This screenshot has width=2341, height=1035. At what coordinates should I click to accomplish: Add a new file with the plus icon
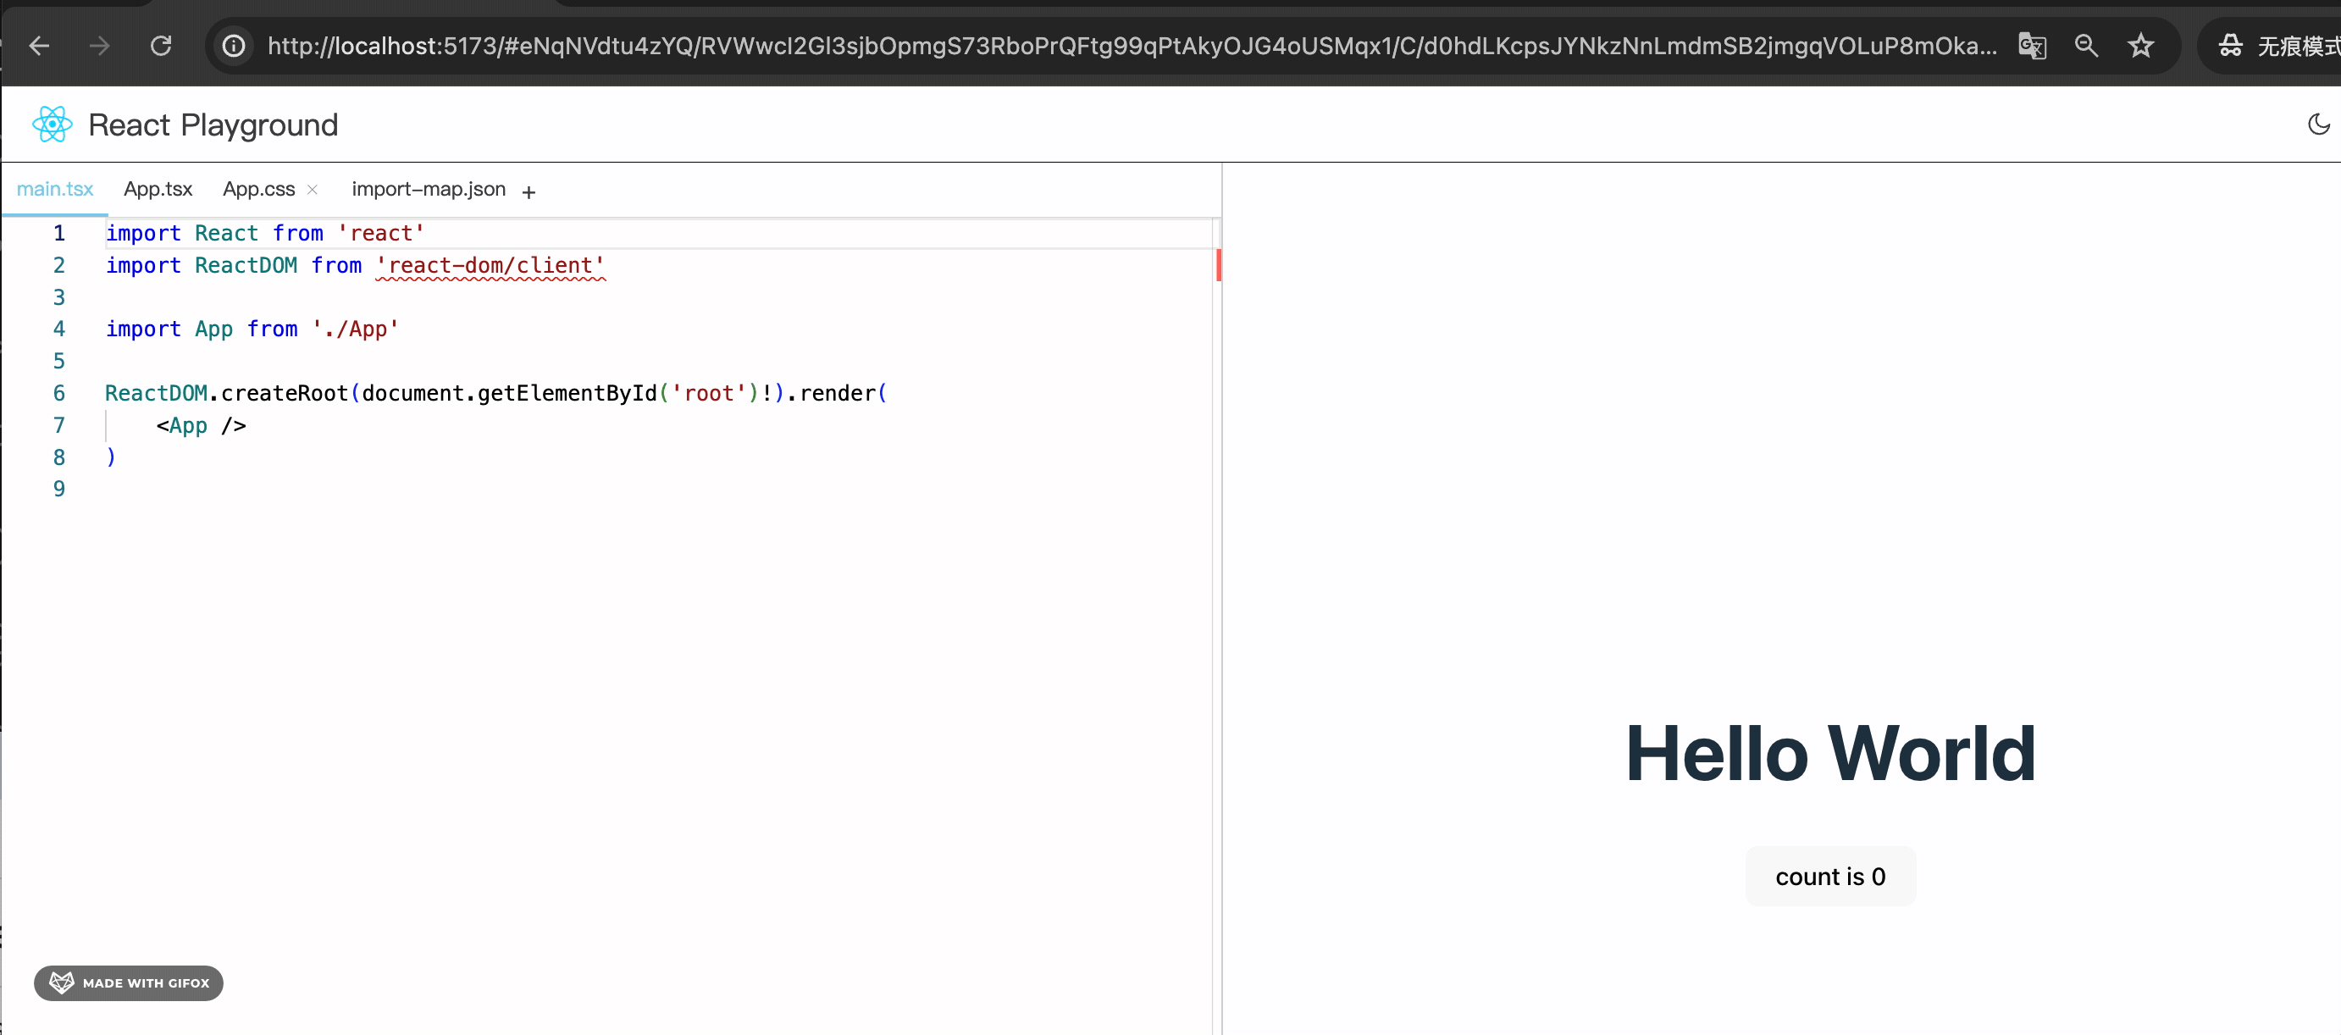pyautogui.click(x=529, y=191)
